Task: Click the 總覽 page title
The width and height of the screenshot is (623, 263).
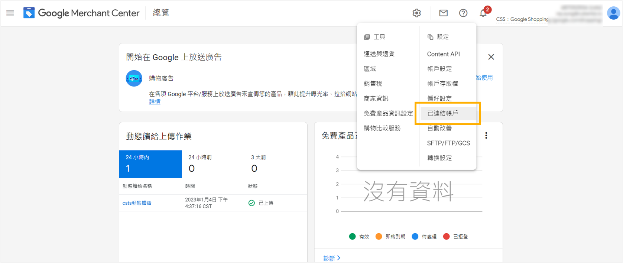Action: [x=161, y=13]
